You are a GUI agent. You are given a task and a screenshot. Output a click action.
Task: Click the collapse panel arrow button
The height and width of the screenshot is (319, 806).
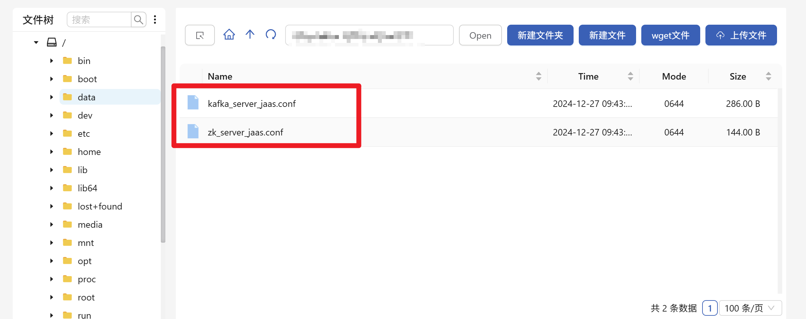[200, 35]
